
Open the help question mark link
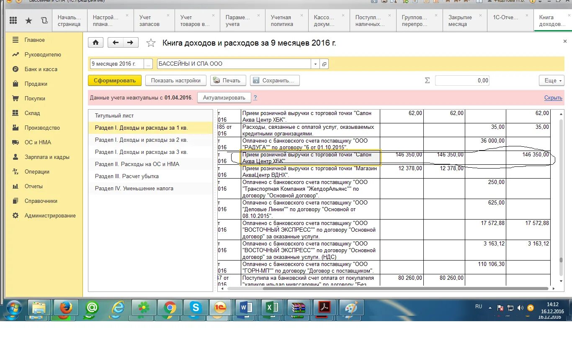[x=255, y=97]
